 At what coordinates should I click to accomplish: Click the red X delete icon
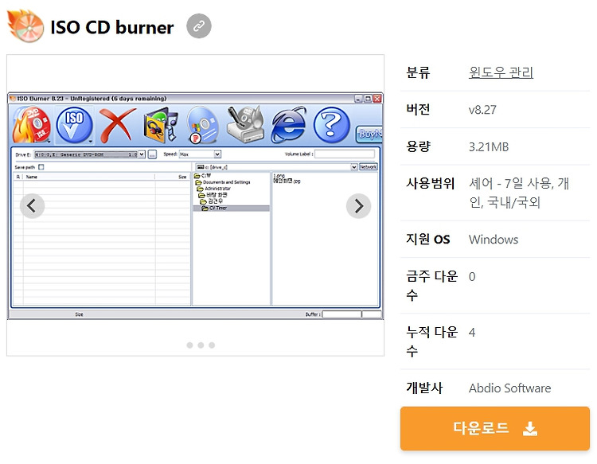117,125
